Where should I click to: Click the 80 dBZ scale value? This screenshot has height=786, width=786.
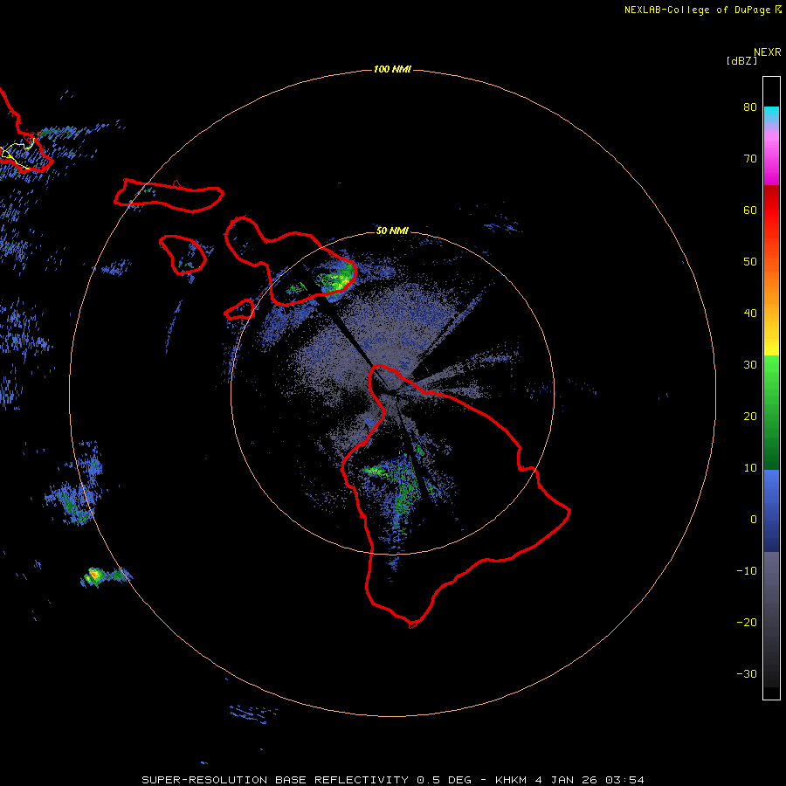click(x=750, y=107)
